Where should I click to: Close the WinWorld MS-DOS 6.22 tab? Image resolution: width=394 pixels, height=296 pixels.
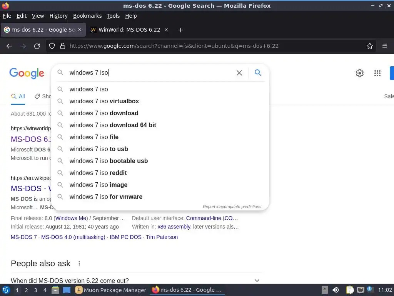pos(166,30)
